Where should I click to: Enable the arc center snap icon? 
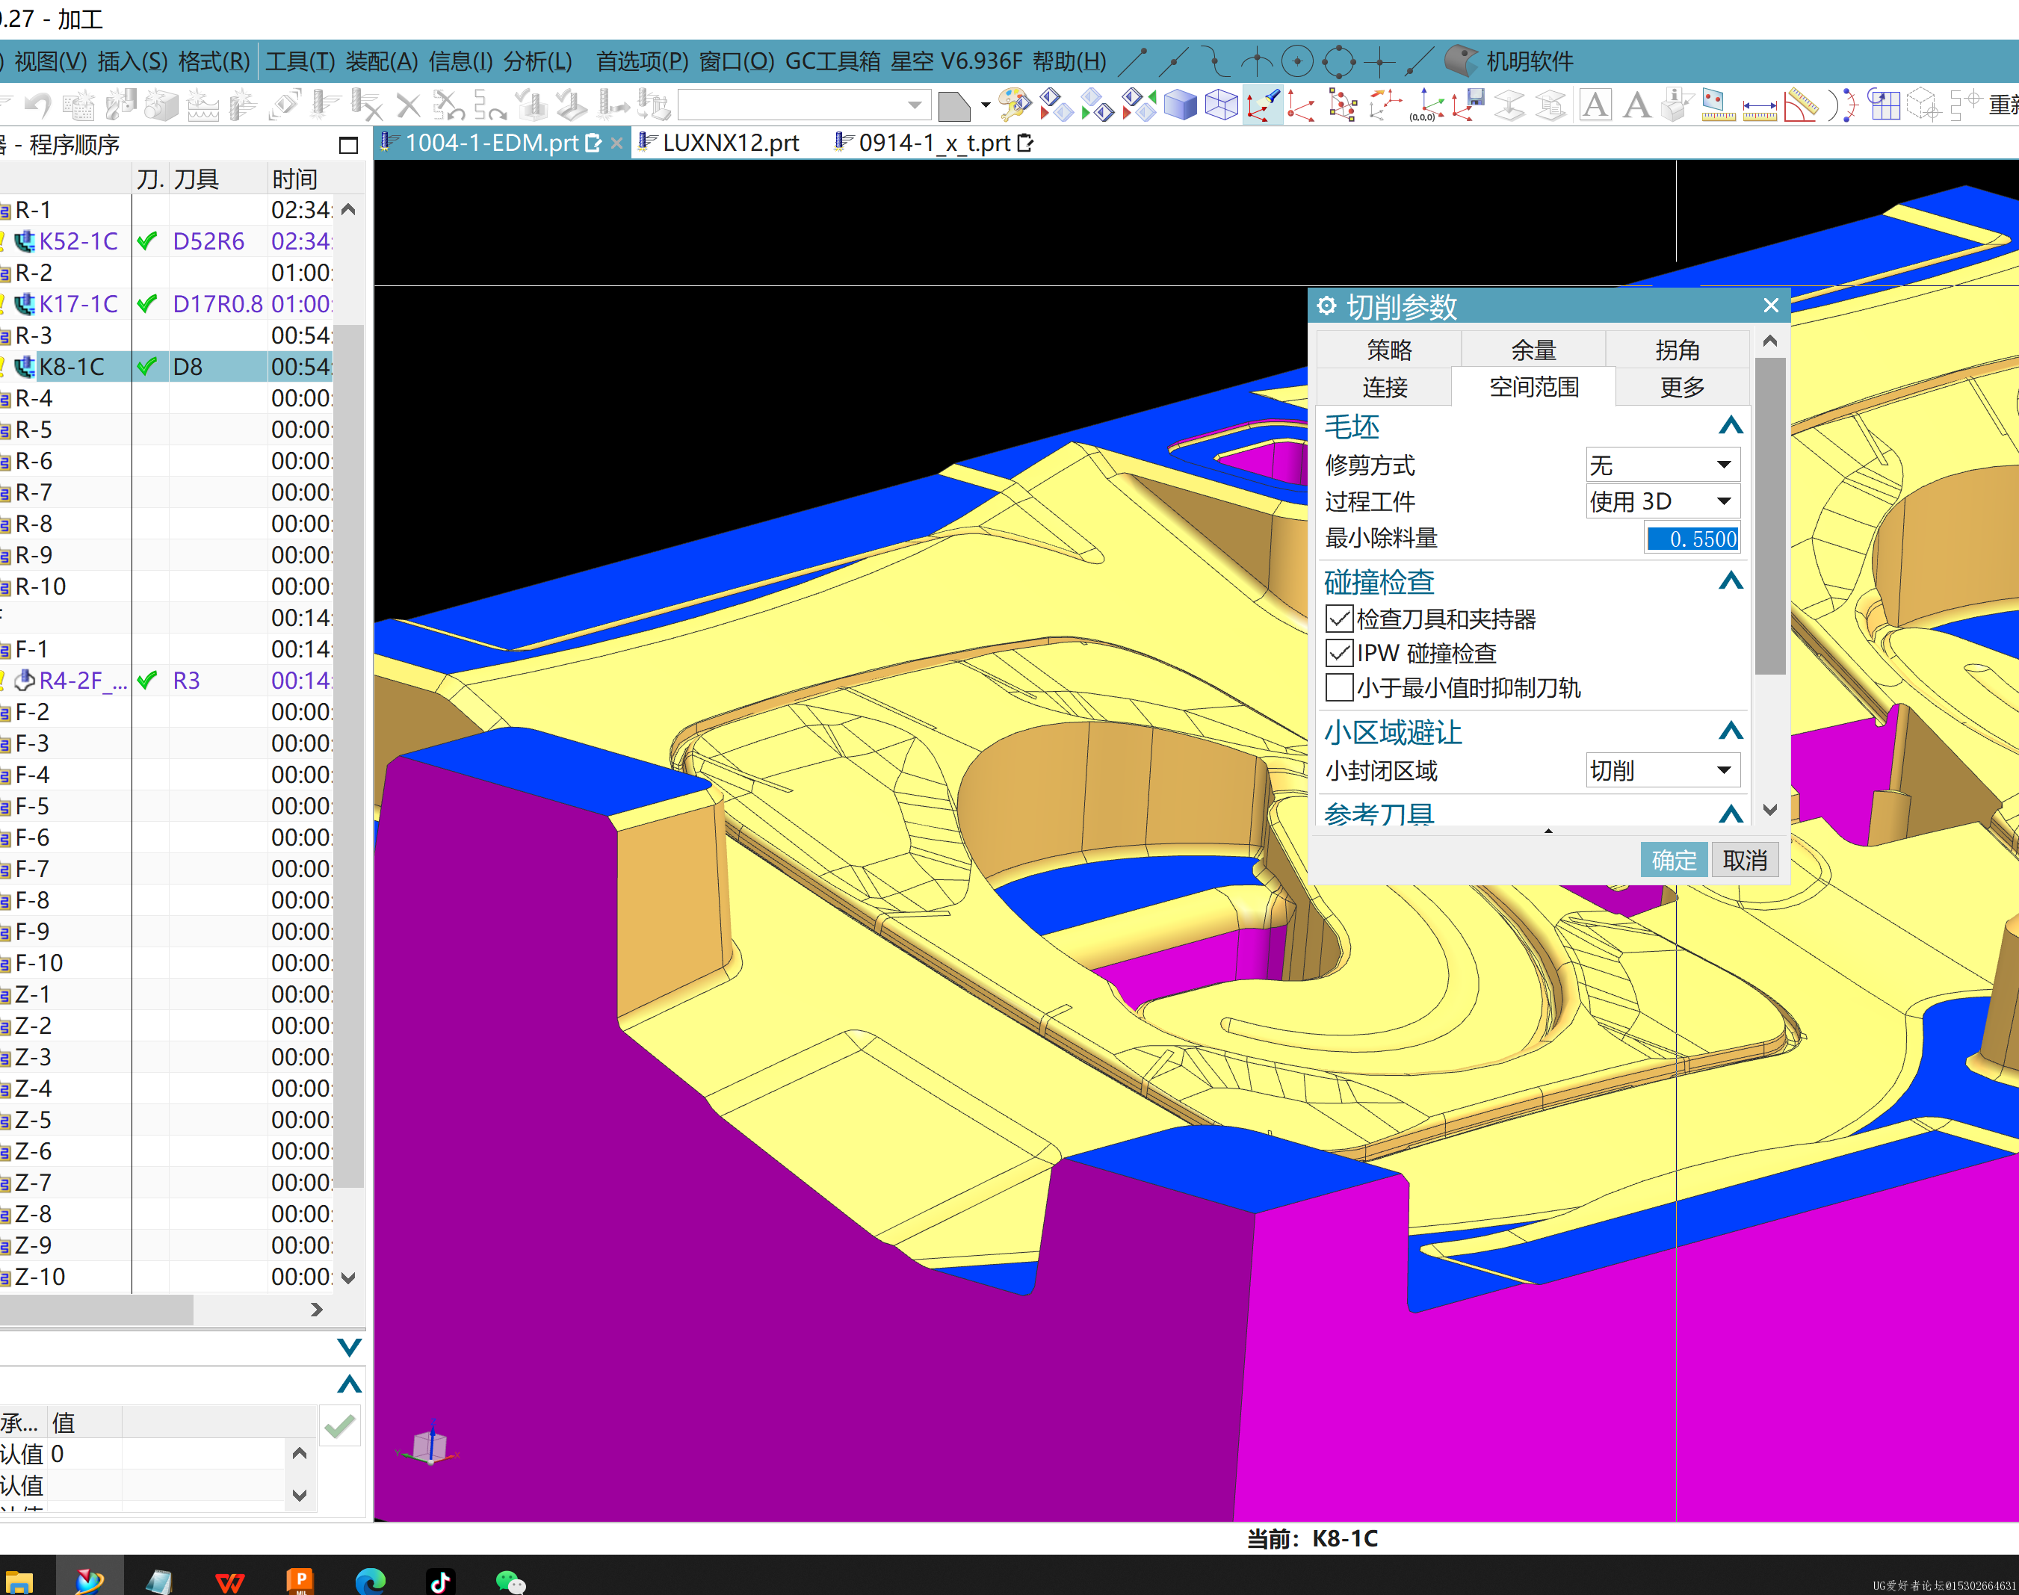pyautogui.click(x=1297, y=61)
